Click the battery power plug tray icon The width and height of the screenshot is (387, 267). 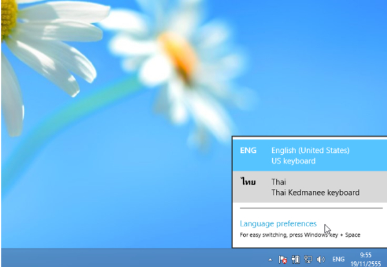pyautogui.click(x=295, y=259)
